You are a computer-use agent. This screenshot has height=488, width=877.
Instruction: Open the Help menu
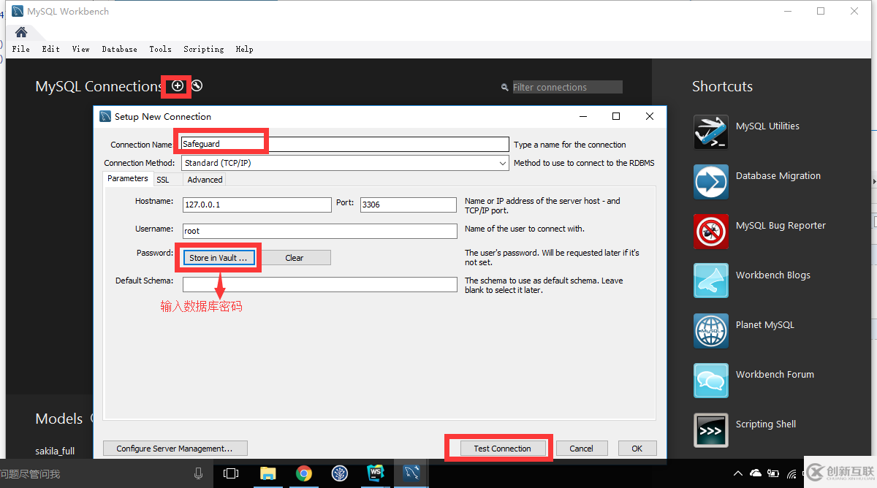[244, 49]
